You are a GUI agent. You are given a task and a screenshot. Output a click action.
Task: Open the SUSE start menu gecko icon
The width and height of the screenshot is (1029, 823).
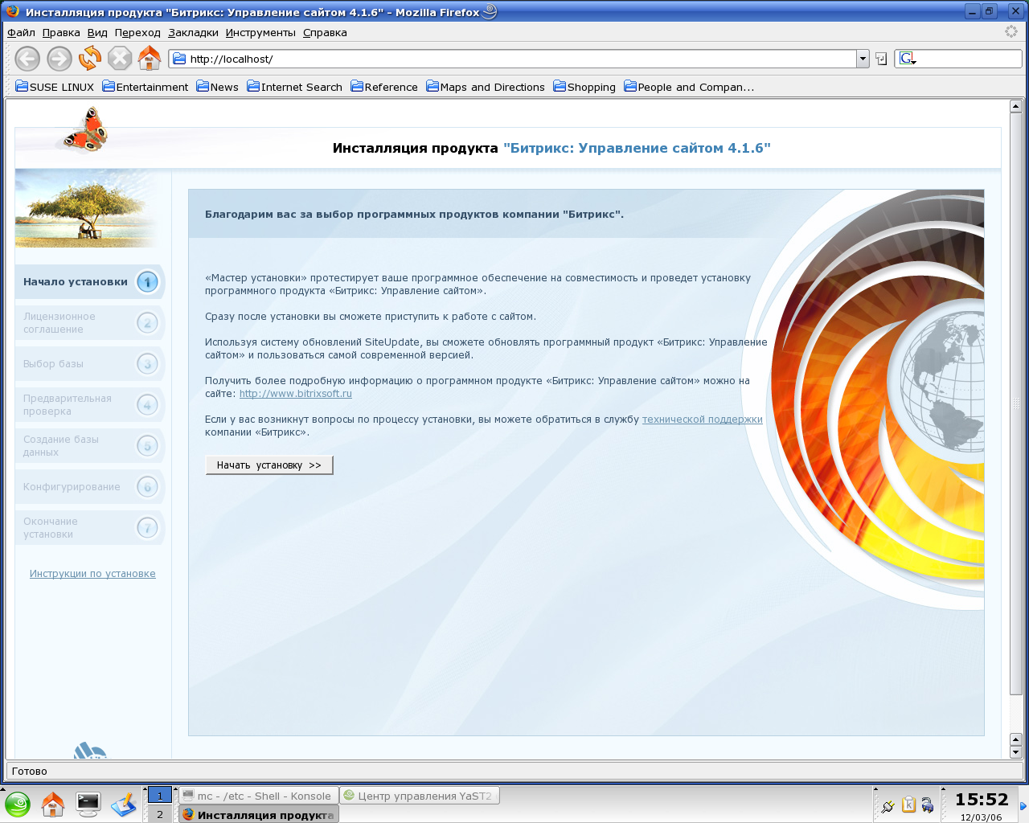pyautogui.click(x=18, y=804)
